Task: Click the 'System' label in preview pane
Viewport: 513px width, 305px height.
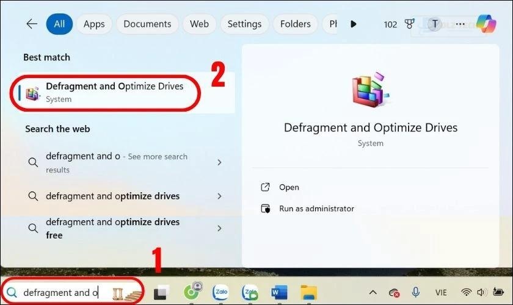Action: pos(370,143)
